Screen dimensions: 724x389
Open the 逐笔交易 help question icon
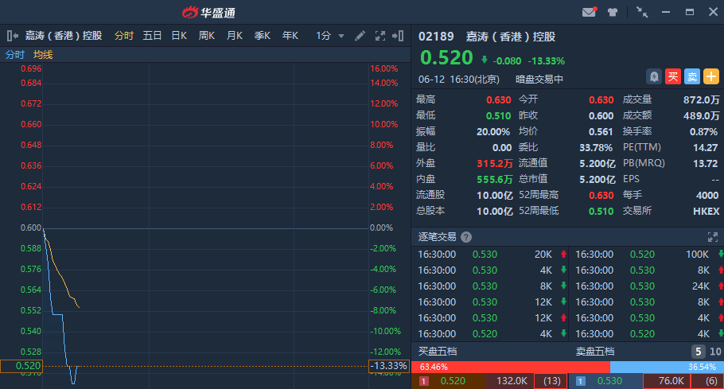pyautogui.click(x=466, y=237)
